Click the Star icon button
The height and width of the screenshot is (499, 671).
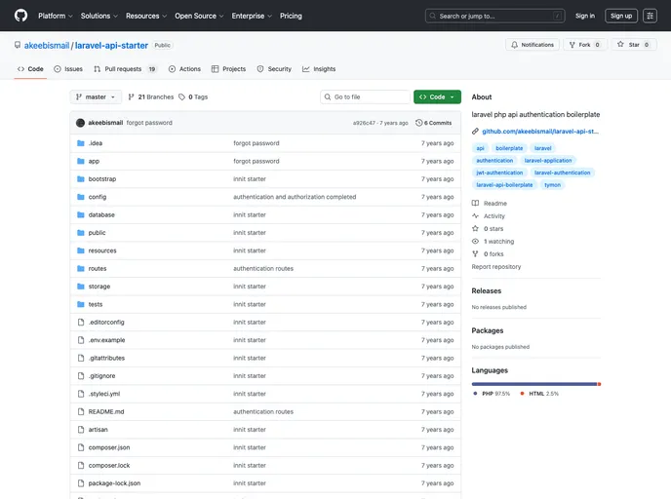(x=620, y=45)
